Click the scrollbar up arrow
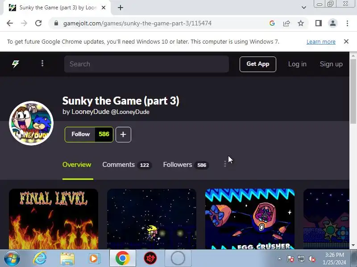The width and height of the screenshot is (357, 267). [x=353, y=55]
